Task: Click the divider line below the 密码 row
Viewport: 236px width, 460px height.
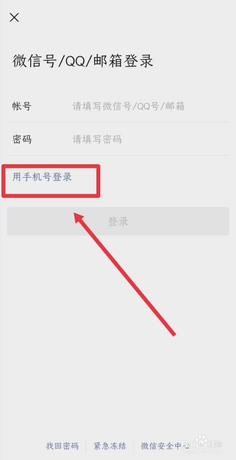Action: click(x=118, y=155)
